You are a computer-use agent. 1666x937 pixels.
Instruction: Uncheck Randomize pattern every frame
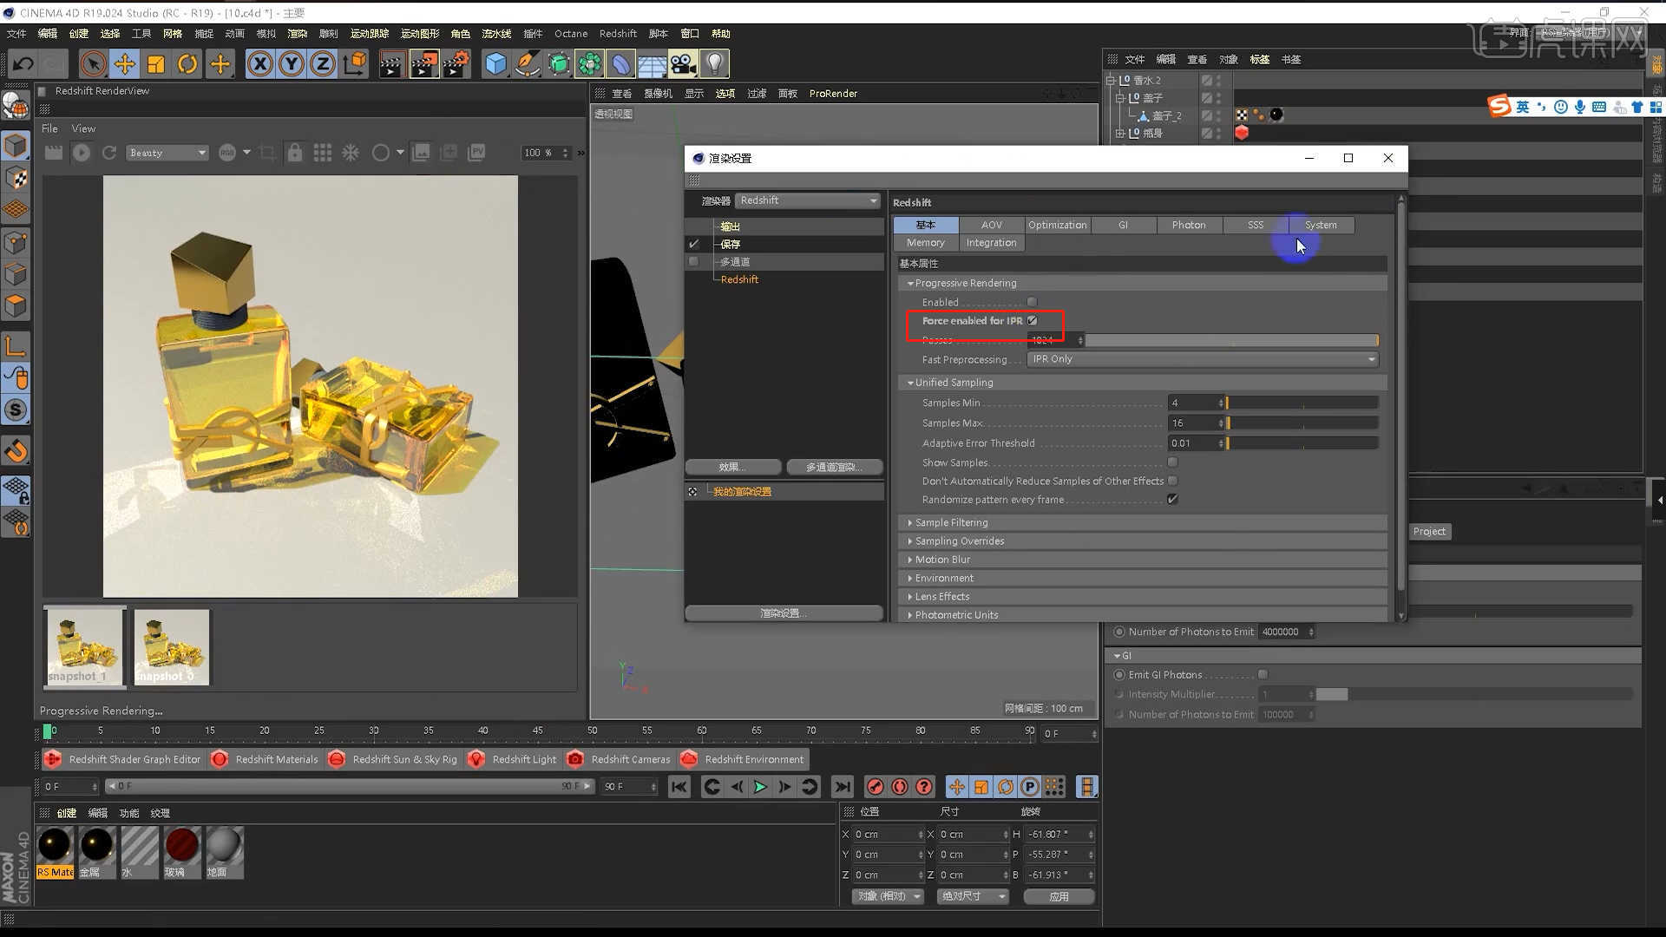pos(1172,499)
